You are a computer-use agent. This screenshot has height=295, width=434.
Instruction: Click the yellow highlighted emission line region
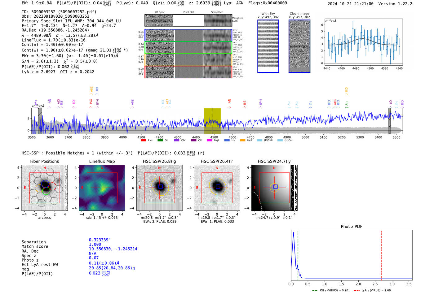click(x=212, y=121)
